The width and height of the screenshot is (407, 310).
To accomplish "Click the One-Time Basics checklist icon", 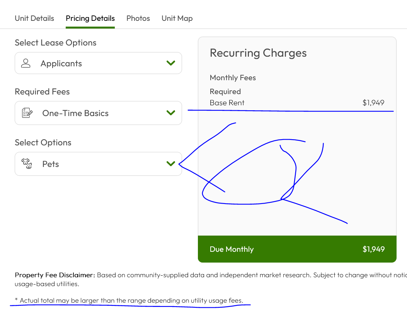I will (27, 113).
